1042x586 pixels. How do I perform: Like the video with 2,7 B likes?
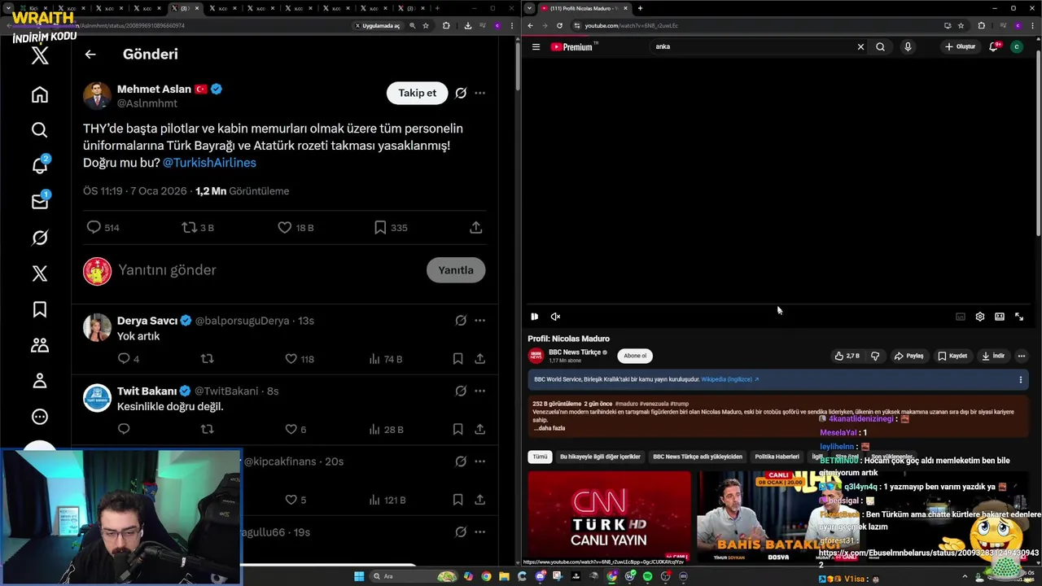point(847,356)
